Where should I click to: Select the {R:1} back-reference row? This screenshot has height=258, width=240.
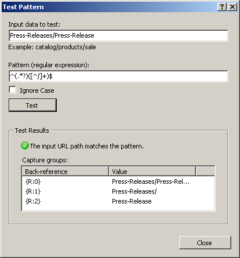point(118,191)
